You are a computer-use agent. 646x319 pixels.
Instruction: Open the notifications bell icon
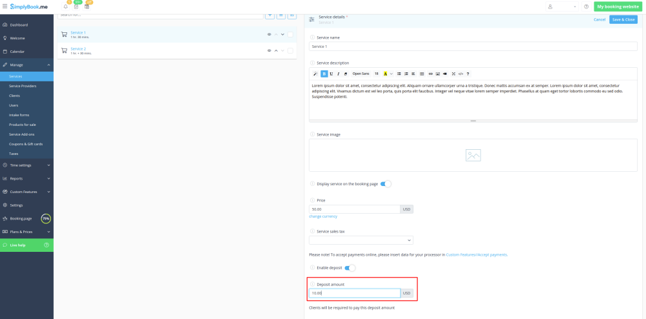(x=65, y=6)
